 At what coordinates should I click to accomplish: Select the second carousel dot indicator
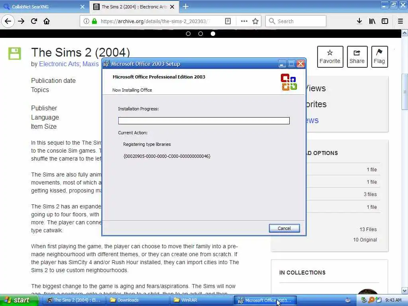pos(201,33)
